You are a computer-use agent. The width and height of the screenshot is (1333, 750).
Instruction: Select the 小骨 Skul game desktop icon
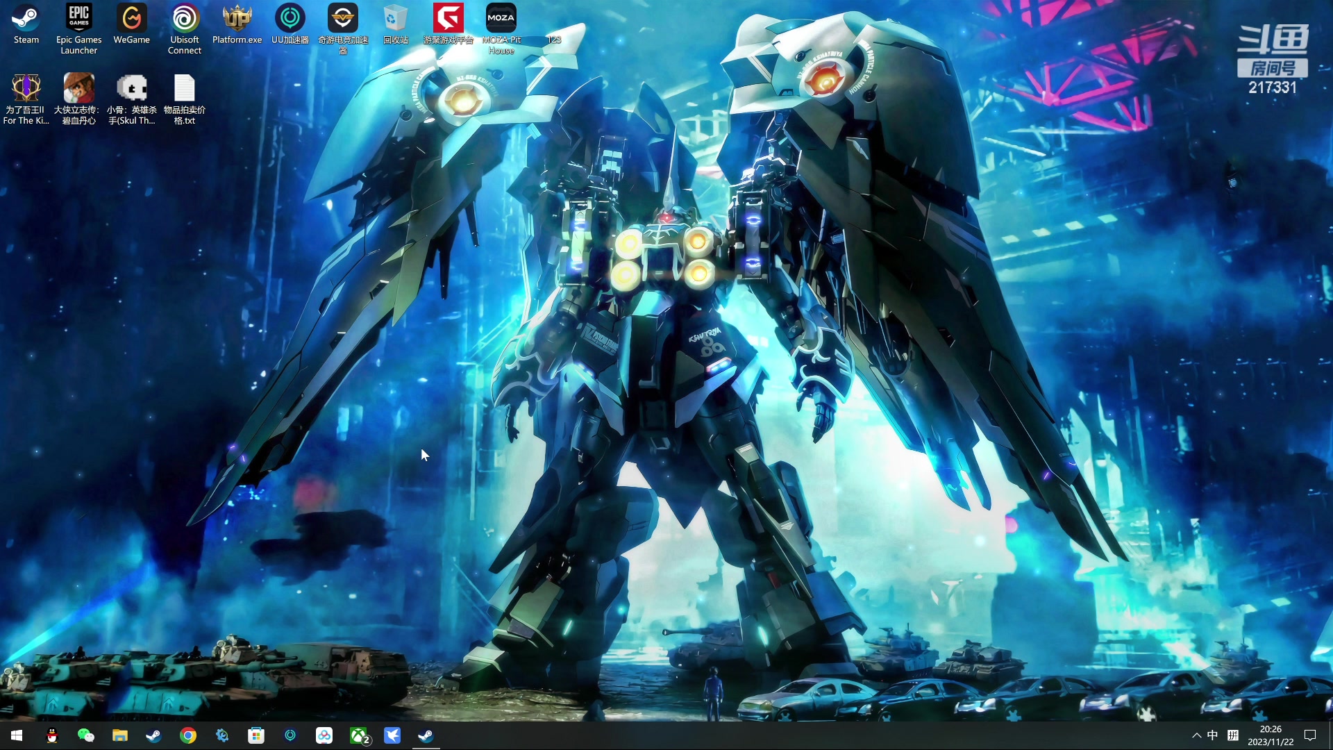pyautogui.click(x=132, y=99)
